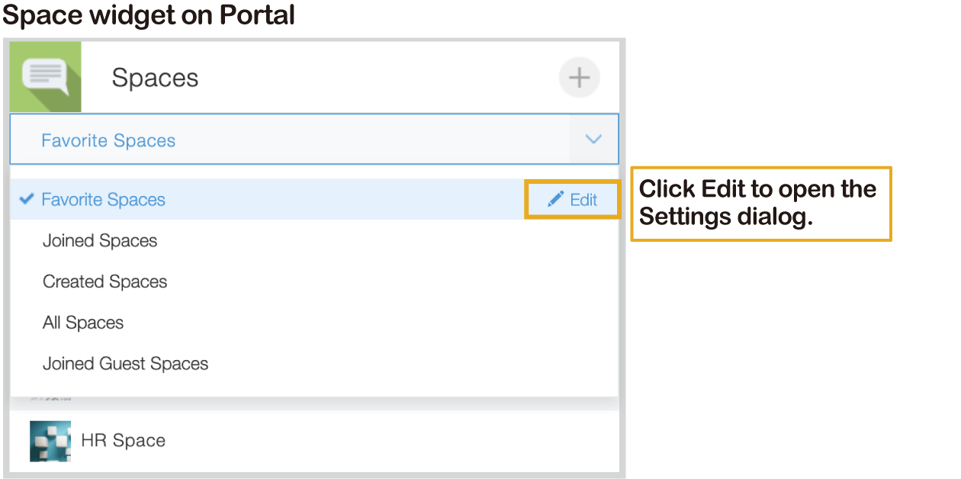The height and width of the screenshot is (479, 961).
Task: Click the Space widget on Portal heading
Action: (149, 14)
